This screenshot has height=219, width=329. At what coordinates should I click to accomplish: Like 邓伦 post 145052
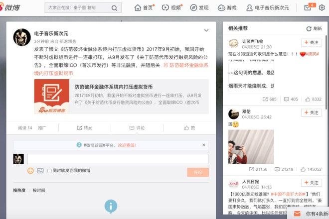point(311,169)
